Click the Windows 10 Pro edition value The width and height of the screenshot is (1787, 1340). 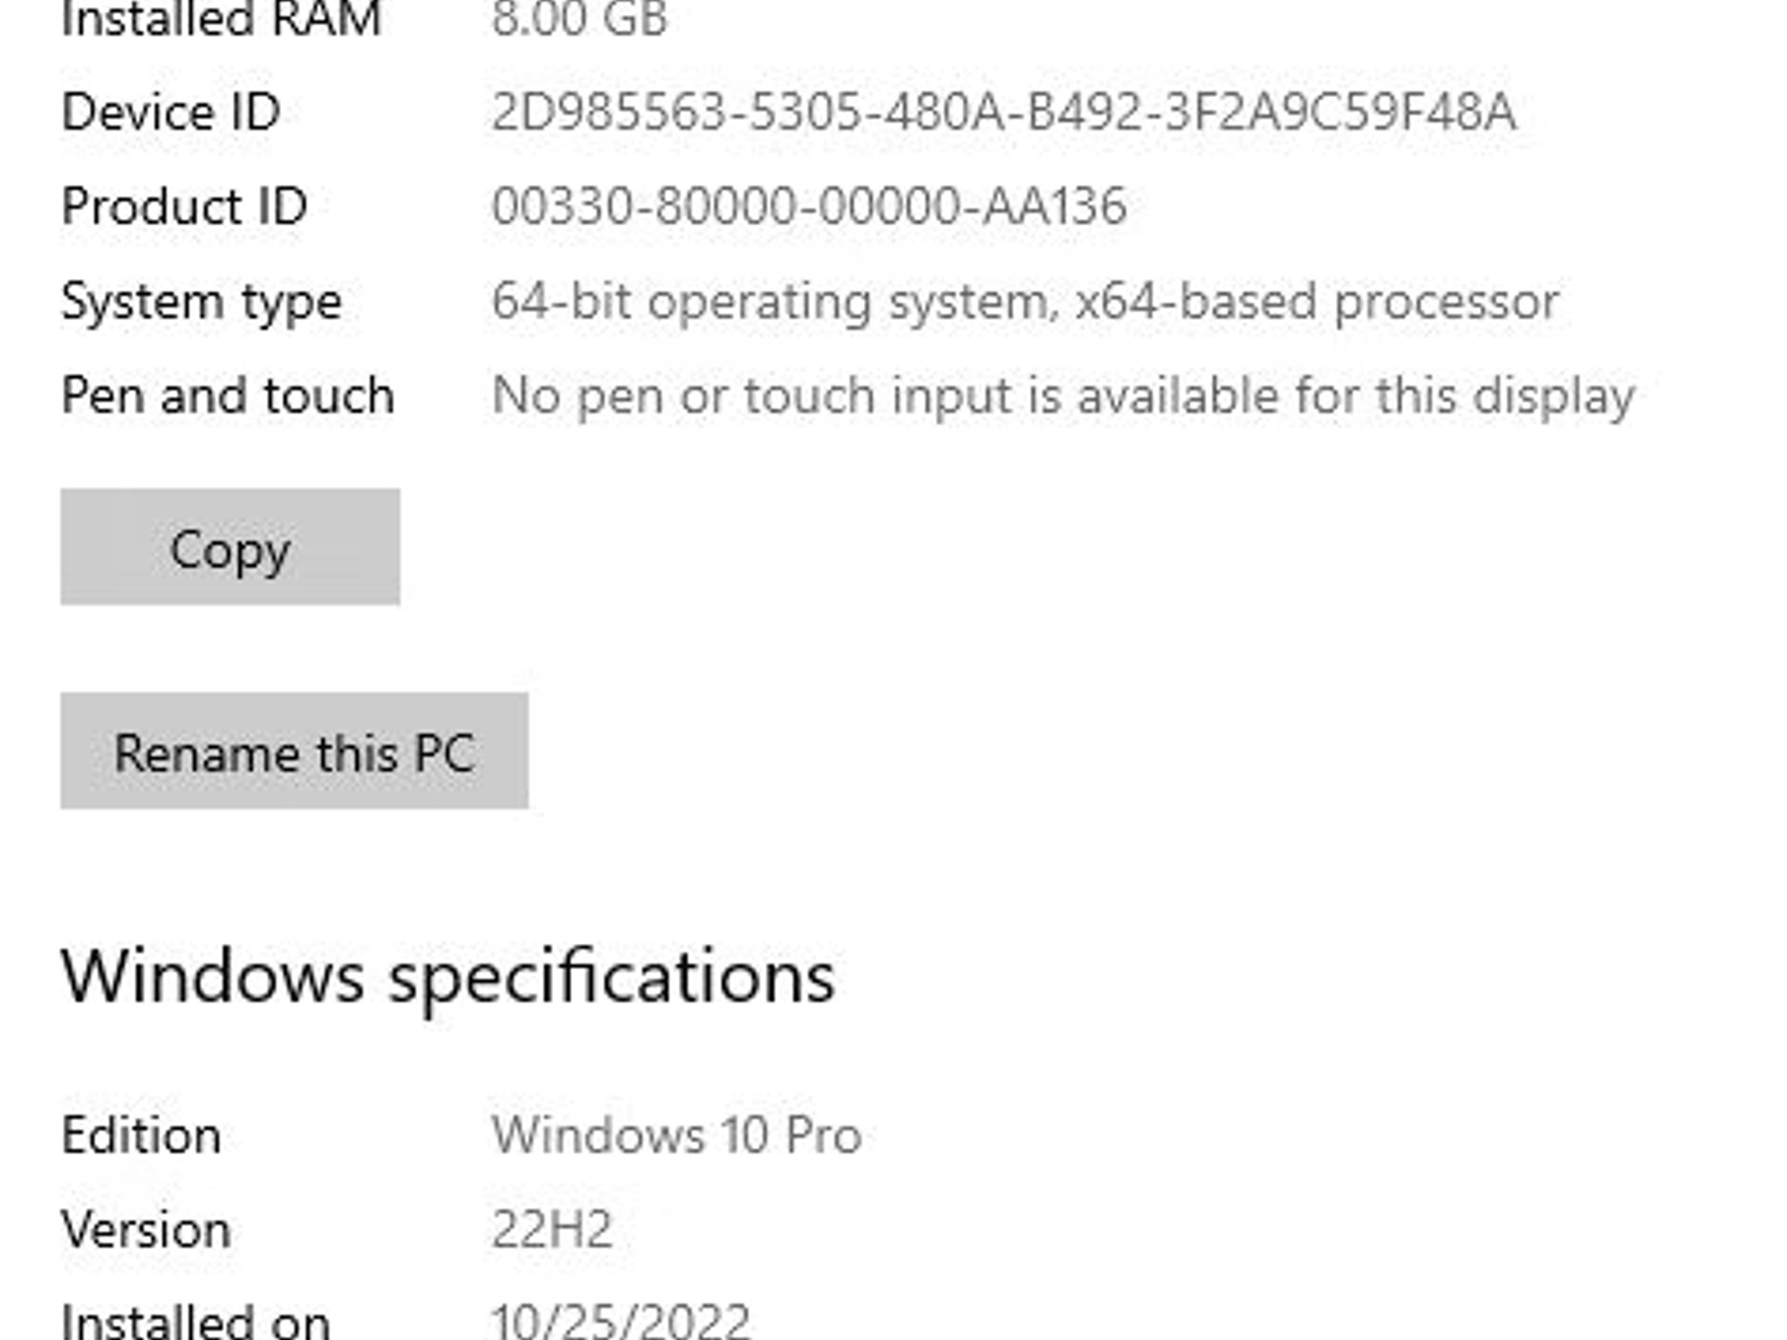[x=677, y=1136]
